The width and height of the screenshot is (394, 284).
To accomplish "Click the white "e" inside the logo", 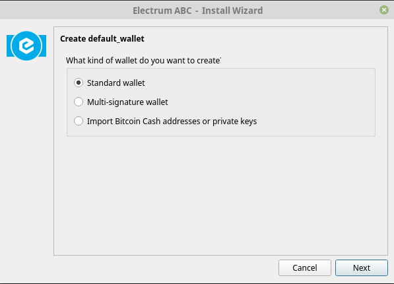I will pos(26,46).
